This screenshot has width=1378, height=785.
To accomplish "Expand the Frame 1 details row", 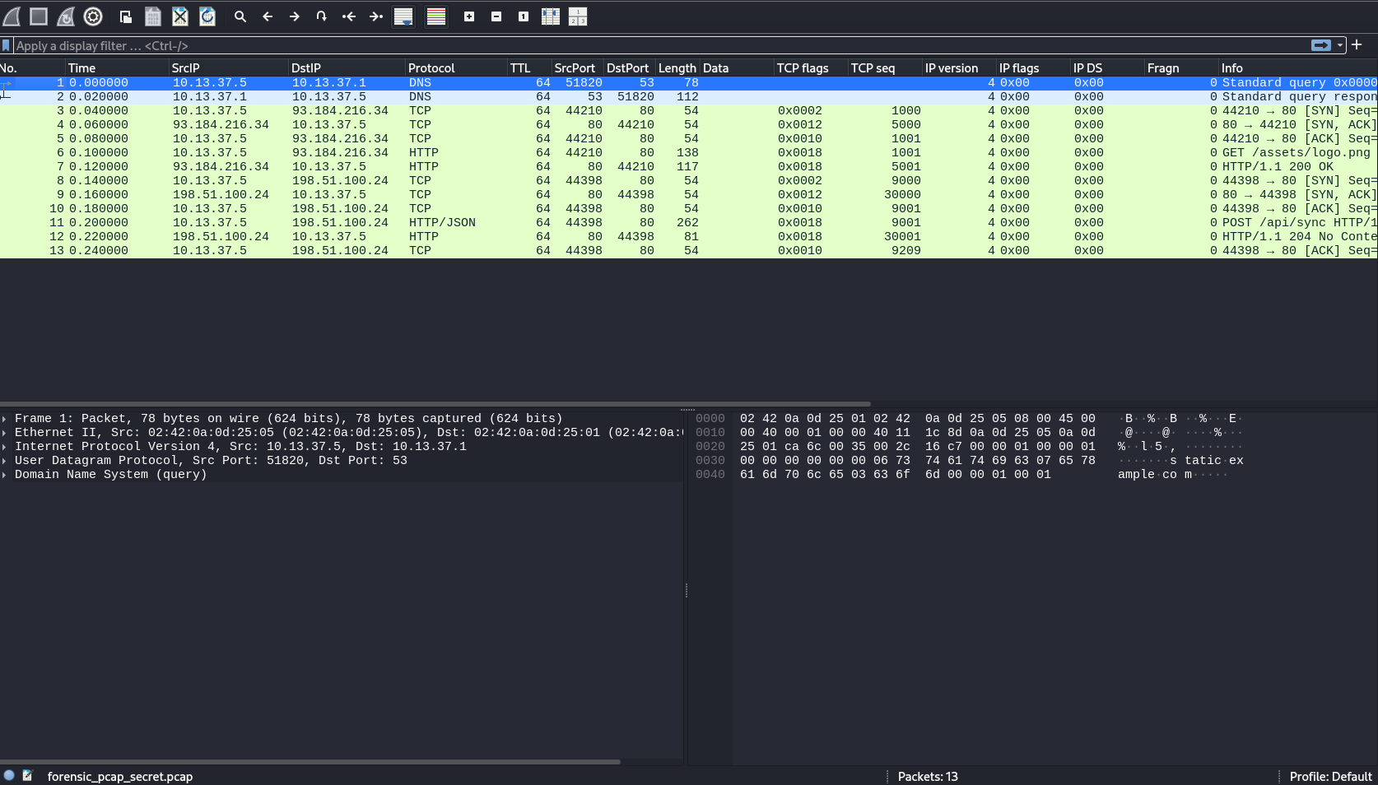I will click(x=5, y=419).
